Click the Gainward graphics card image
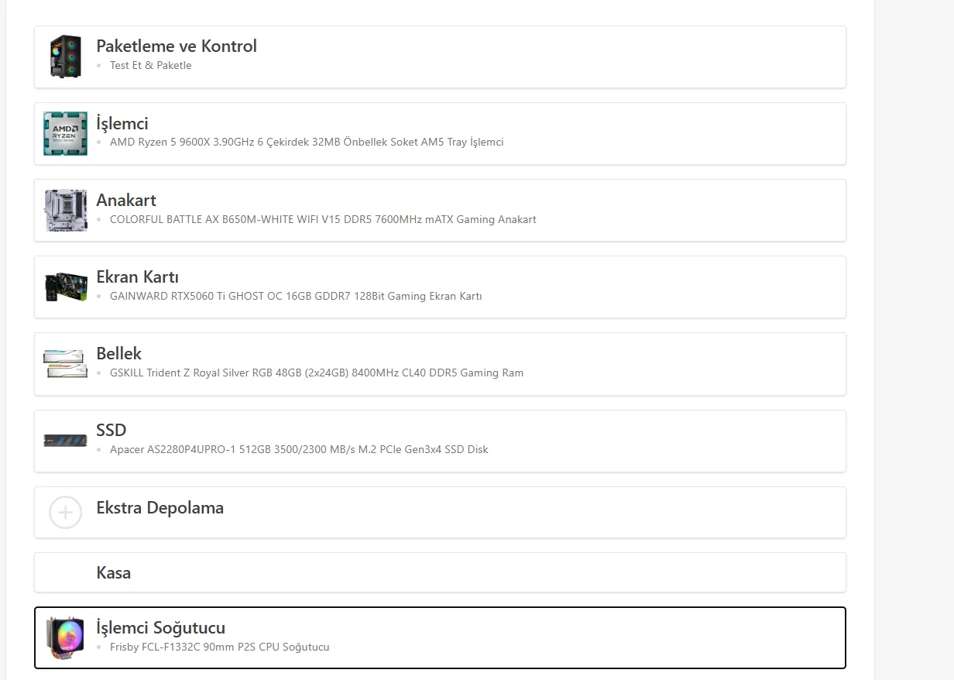The width and height of the screenshot is (954, 680). [66, 287]
